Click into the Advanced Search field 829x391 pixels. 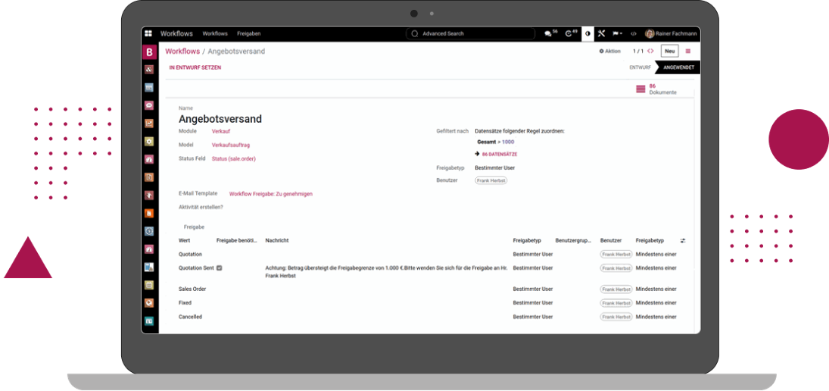[x=469, y=34]
